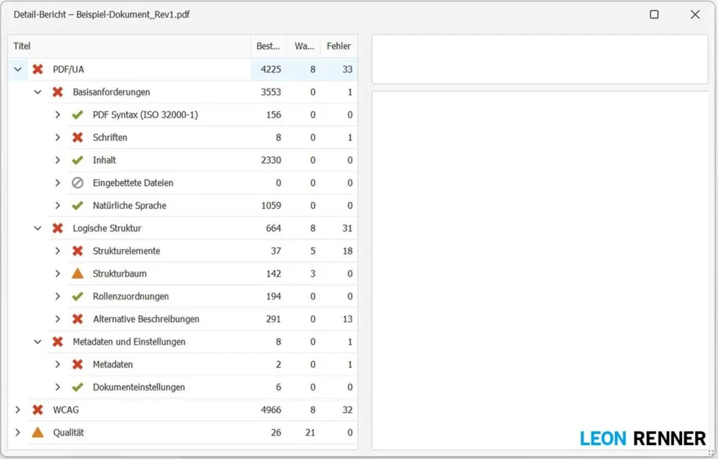Click red X icon beside Alternative Beschreibungen
This screenshot has height=459, width=718.
[78, 319]
